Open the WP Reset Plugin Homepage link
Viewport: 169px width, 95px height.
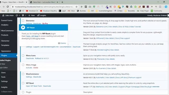(133, 87)
